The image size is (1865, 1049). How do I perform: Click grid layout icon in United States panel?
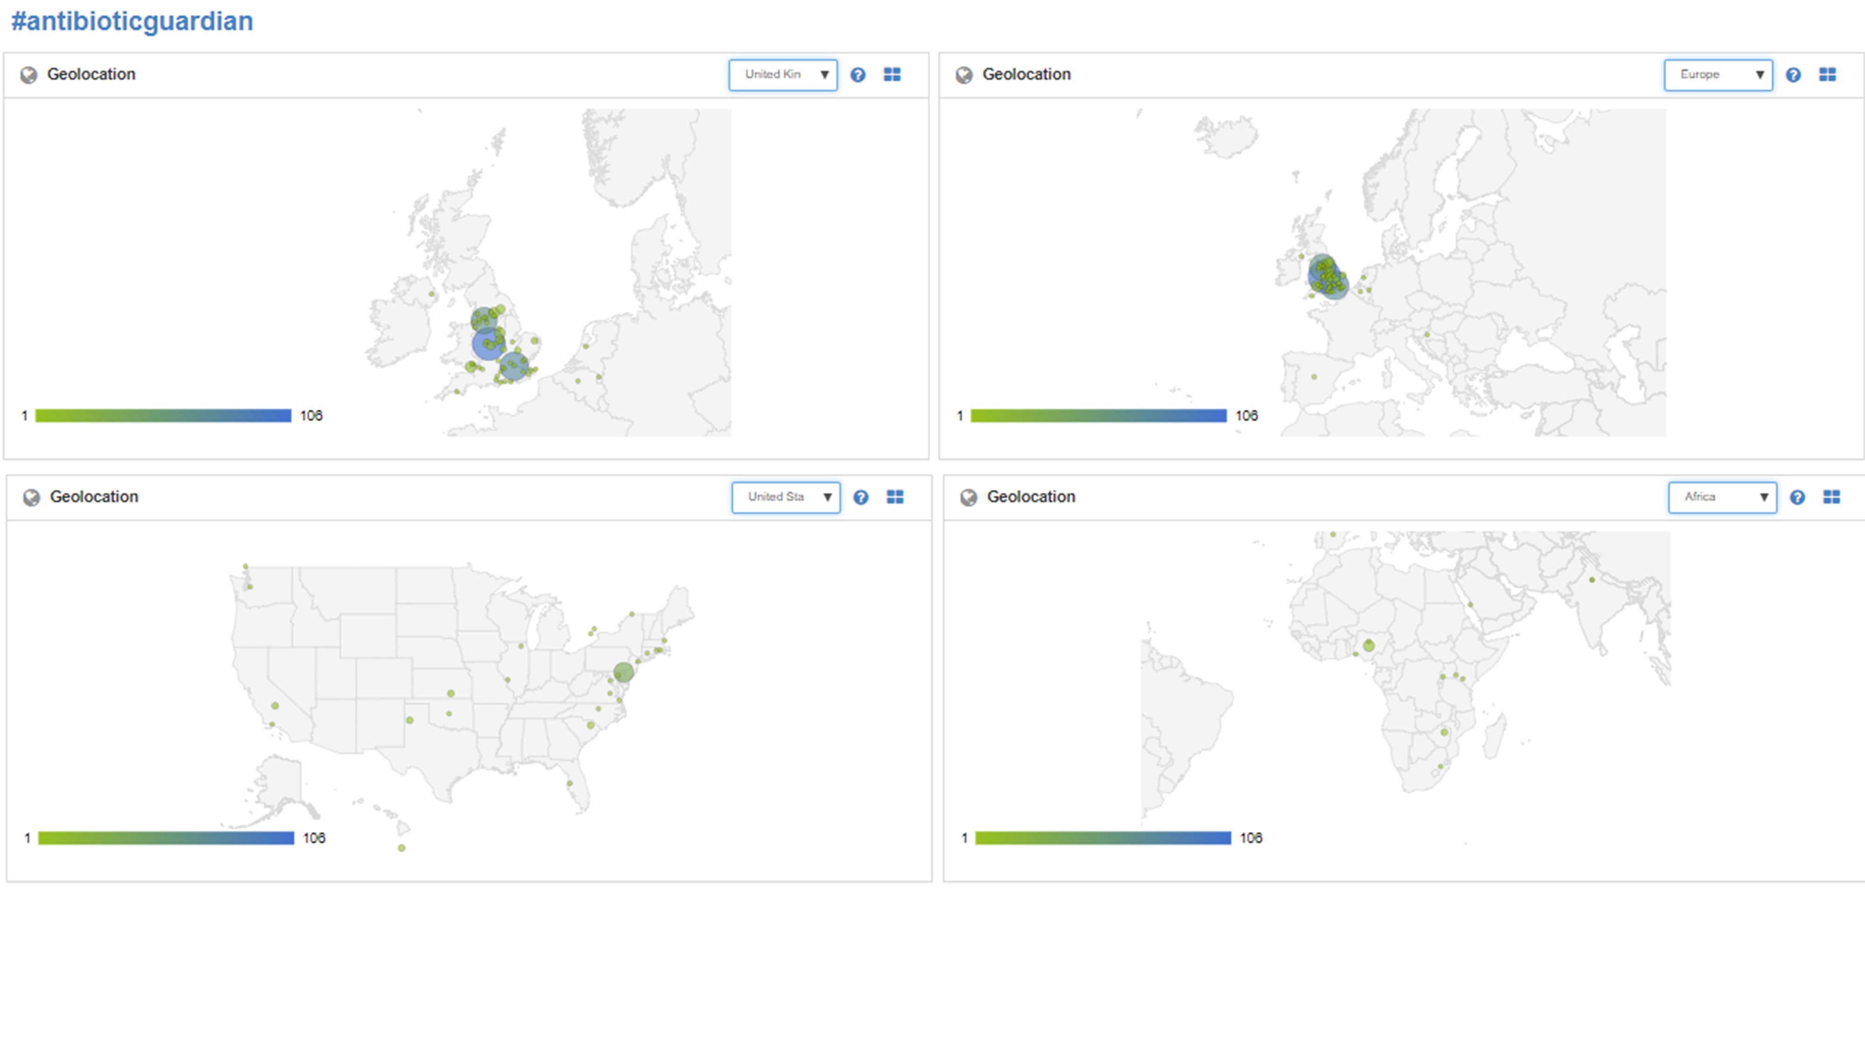pyautogui.click(x=895, y=497)
